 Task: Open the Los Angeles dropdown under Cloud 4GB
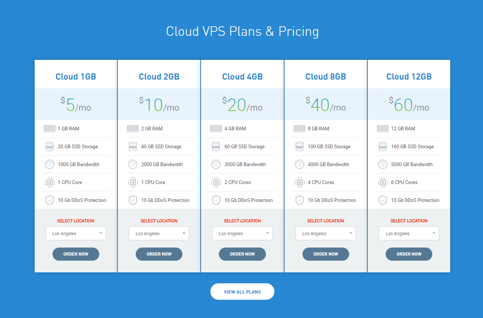point(242,233)
